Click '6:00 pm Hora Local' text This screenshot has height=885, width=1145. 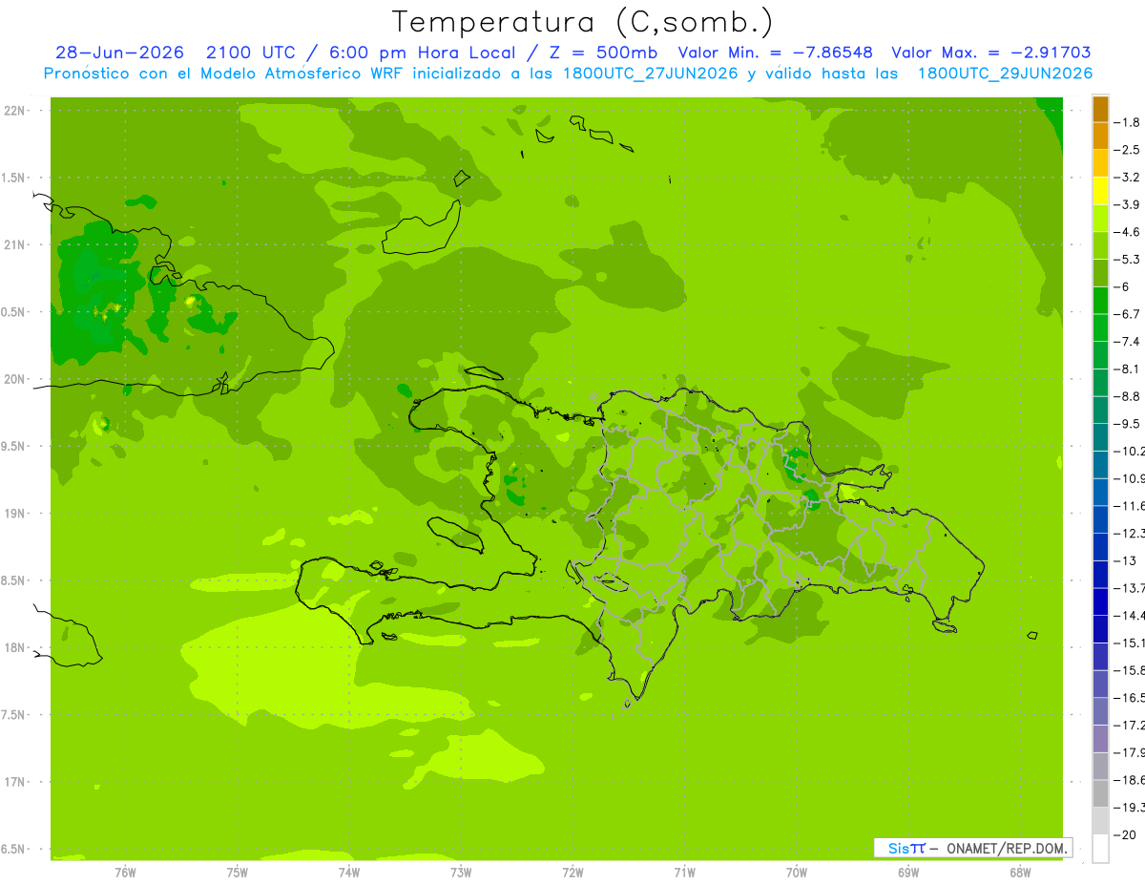pyautogui.click(x=423, y=53)
